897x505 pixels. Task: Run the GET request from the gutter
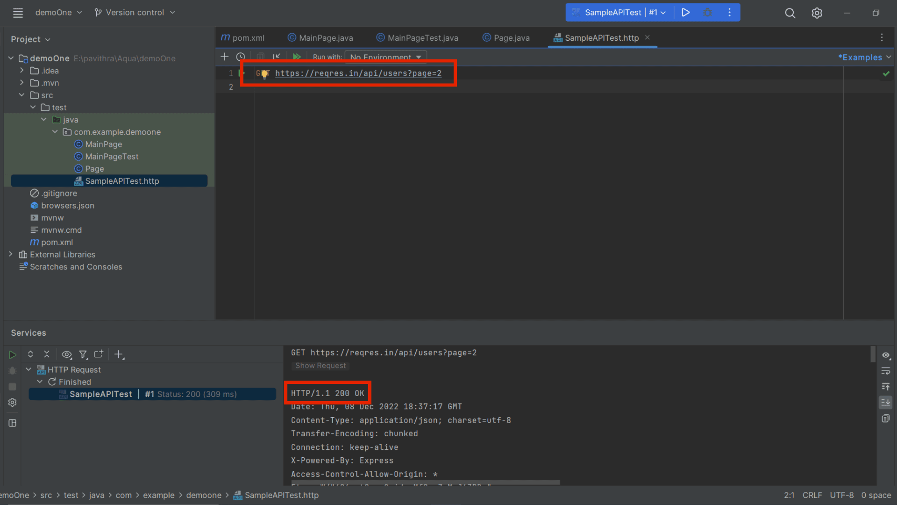tap(242, 73)
